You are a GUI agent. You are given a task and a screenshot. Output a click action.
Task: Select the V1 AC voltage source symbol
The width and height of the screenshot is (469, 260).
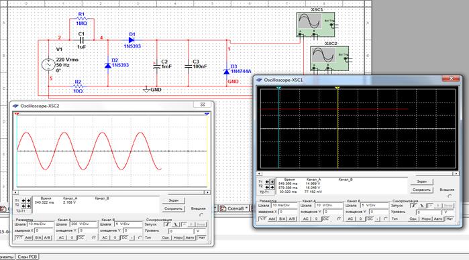[48, 65]
